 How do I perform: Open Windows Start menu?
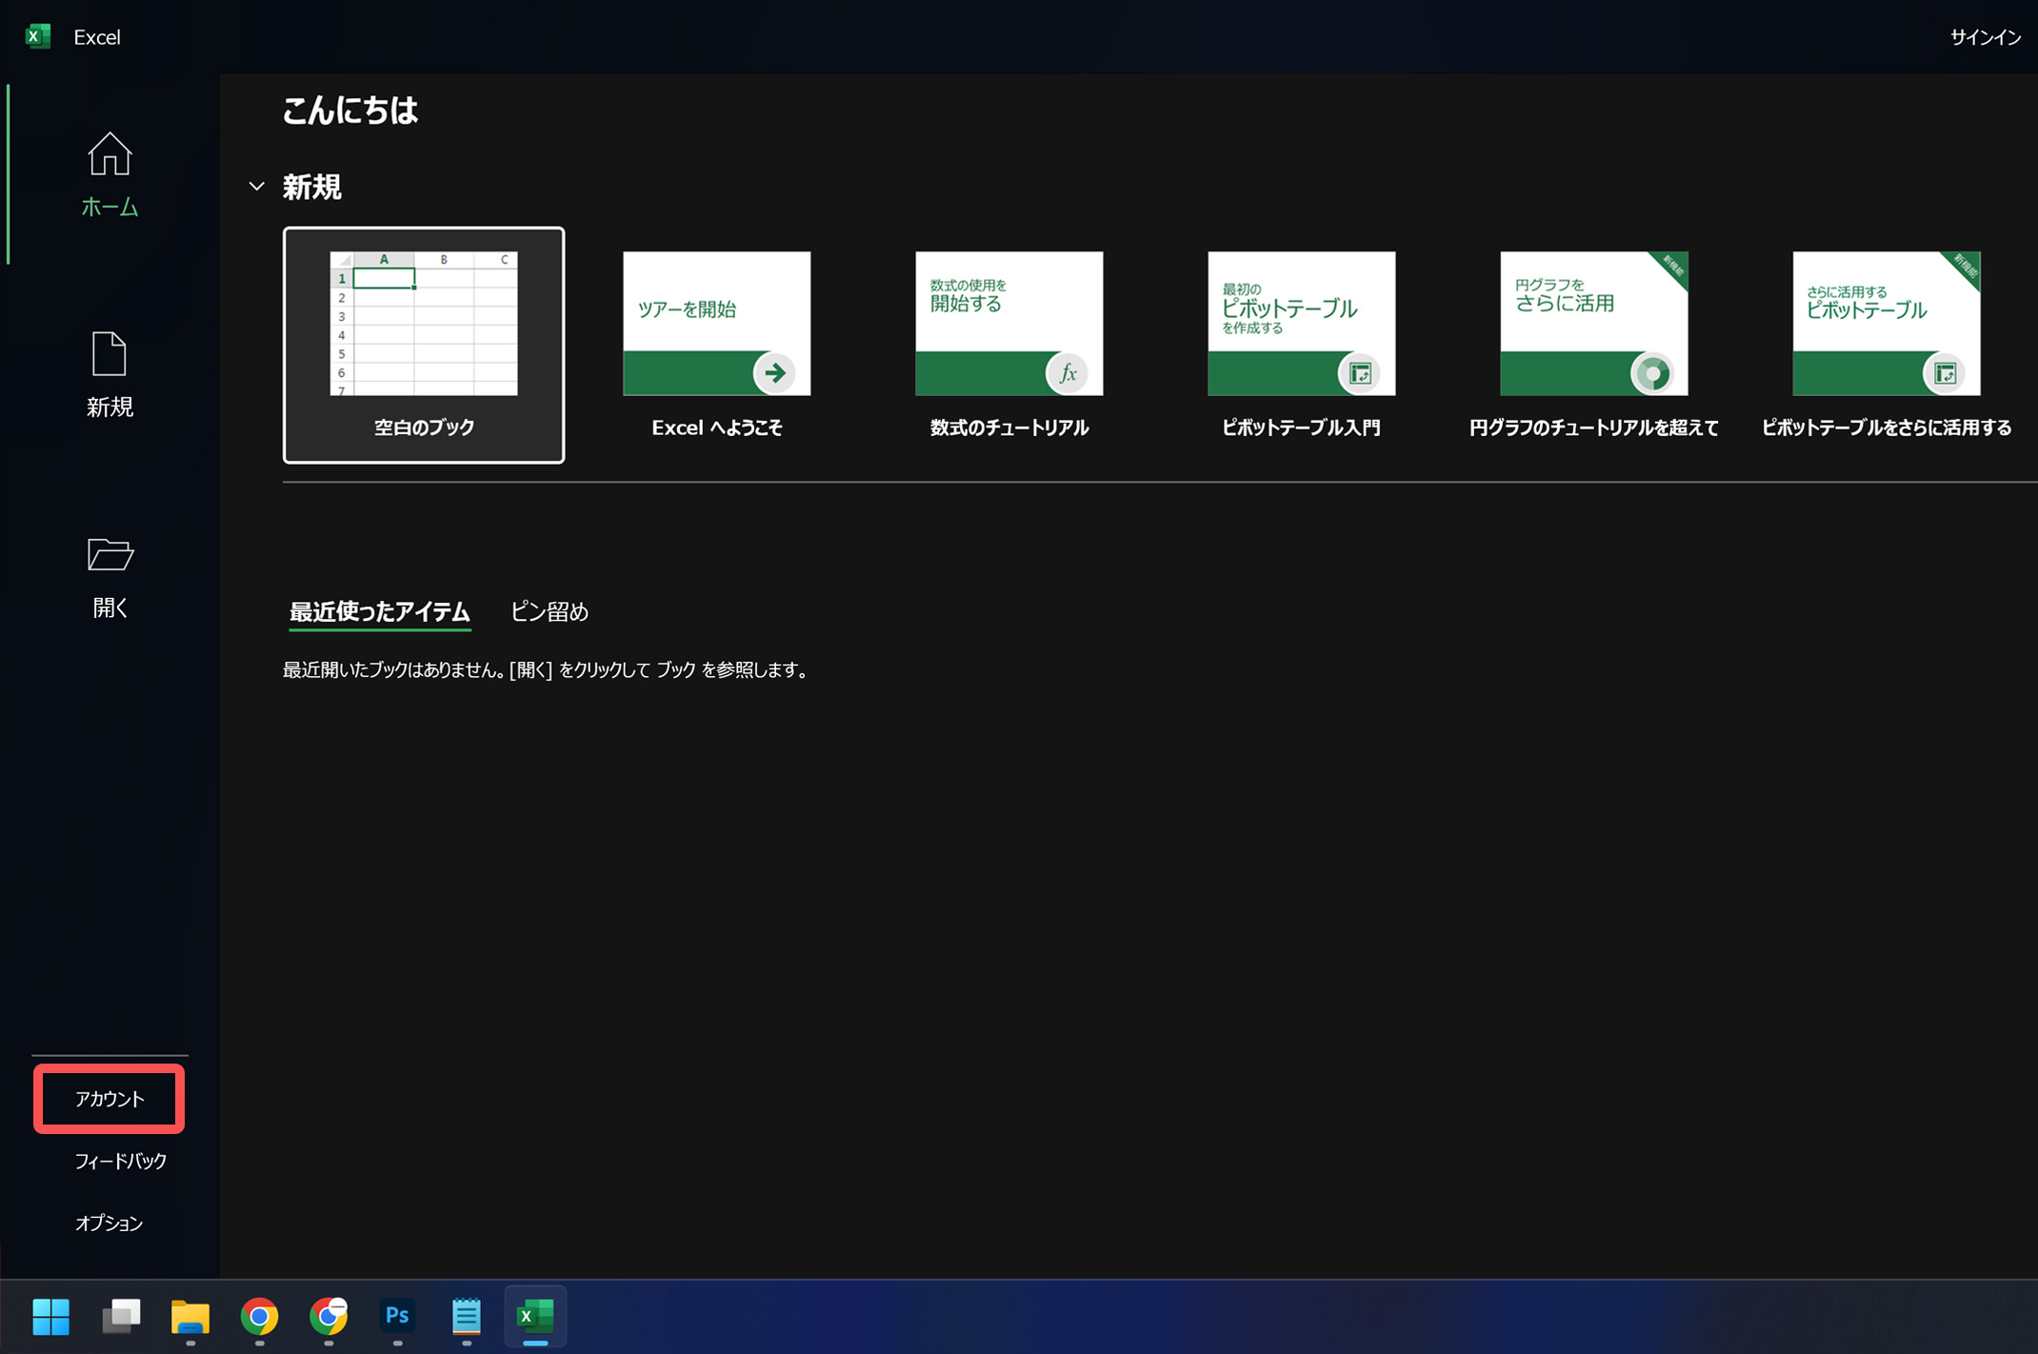click(x=51, y=1317)
